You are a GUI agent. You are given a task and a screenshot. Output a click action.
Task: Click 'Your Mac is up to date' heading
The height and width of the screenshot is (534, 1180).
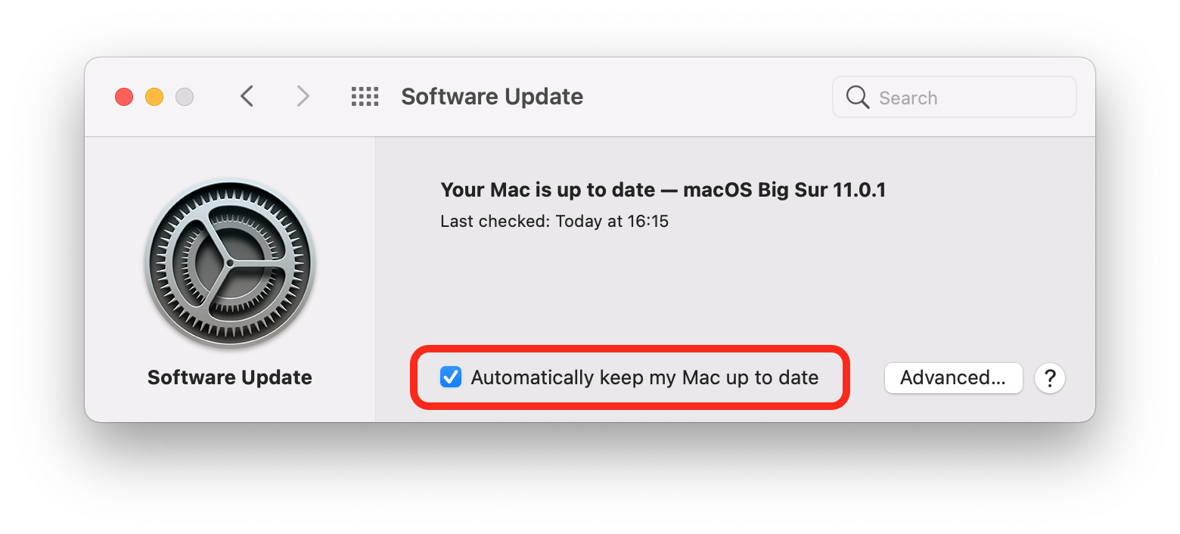click(548, 189)
